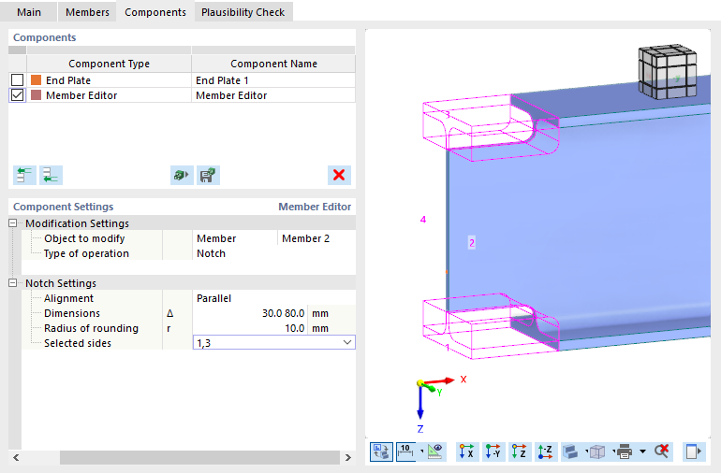721x473 pixels.
Task: Open the dimensions display dropdown arrow
Action: click(421, 451)
